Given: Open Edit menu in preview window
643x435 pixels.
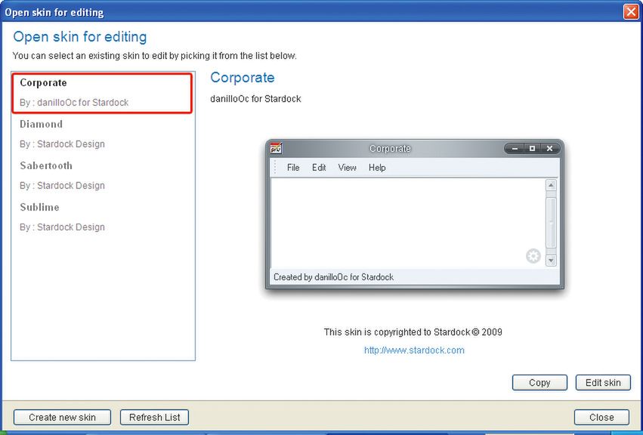Looking at the screenshot, I should [x=319, y=167].
